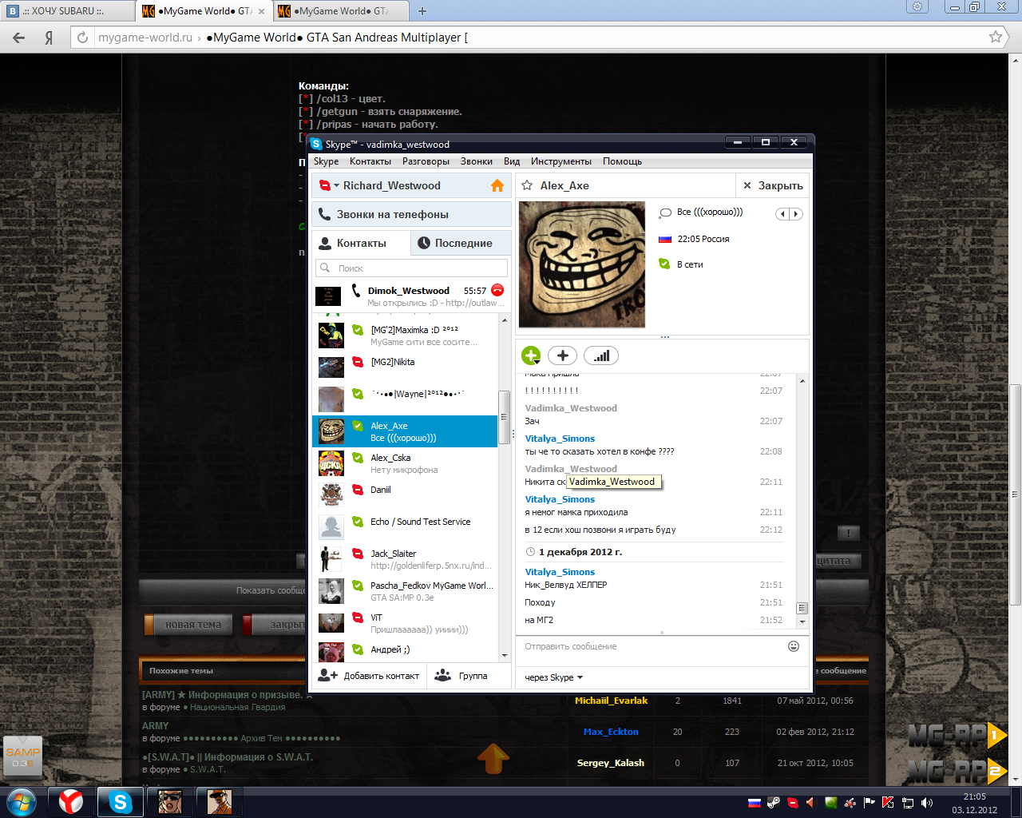The width and height of the screenshot is (1022, 818).
Task: Click orange scroll-to-top arrow on forum
Action: (493, 758)
